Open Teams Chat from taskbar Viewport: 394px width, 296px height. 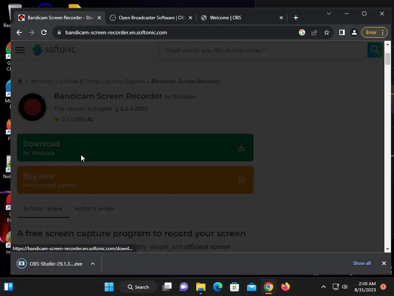(184, 287)
